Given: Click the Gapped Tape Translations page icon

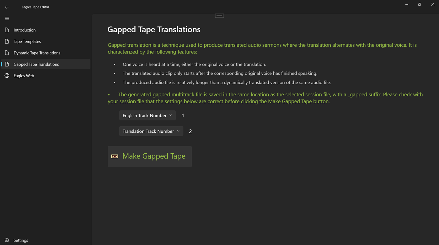Looking at the screenshot, I should 7,64.
